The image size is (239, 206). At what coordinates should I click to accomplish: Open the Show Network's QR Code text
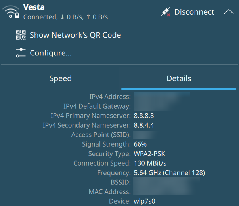pos(75,35)
